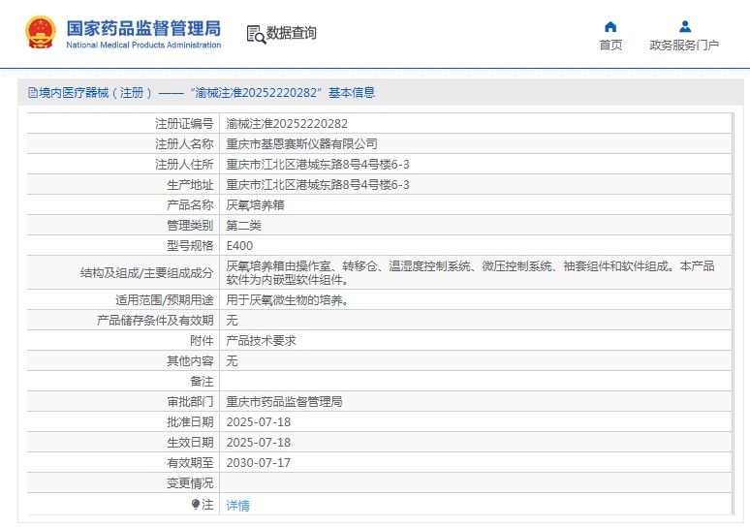This screenshot has height=527, width=750.
Task: Select intended use 用于厌氧微生物的培养。
Action: click(287, 300)
